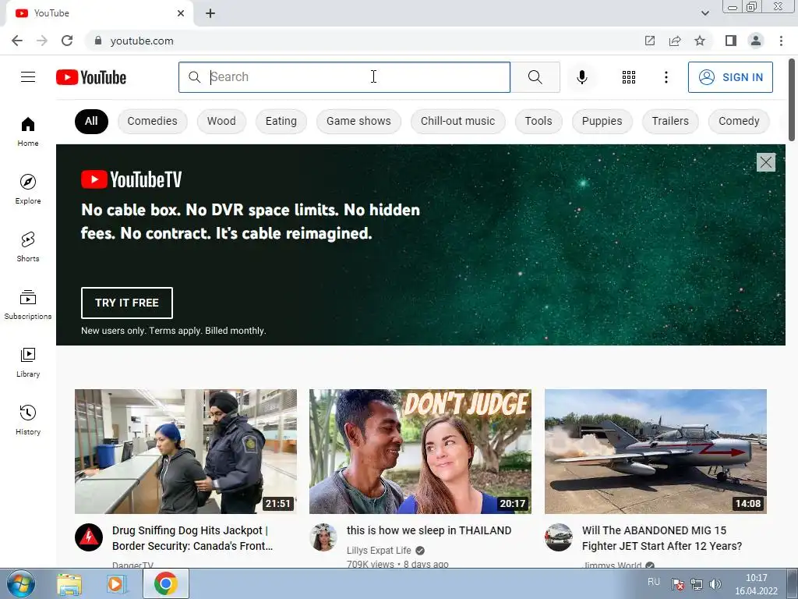Viewport: 798px width, 599px height.
Task: Click the Chrome taskbar icon
Action: (165, 583)
